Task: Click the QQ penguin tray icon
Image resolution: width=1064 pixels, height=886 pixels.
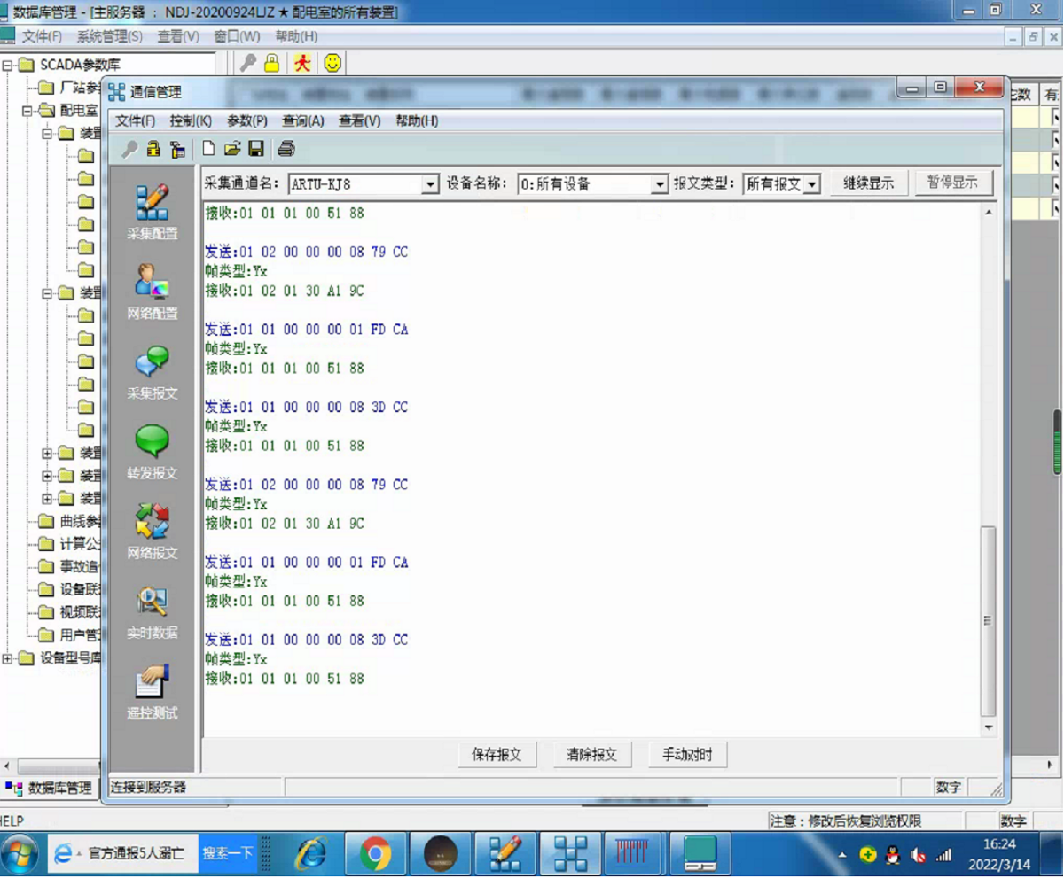Action: pos(893,855)
